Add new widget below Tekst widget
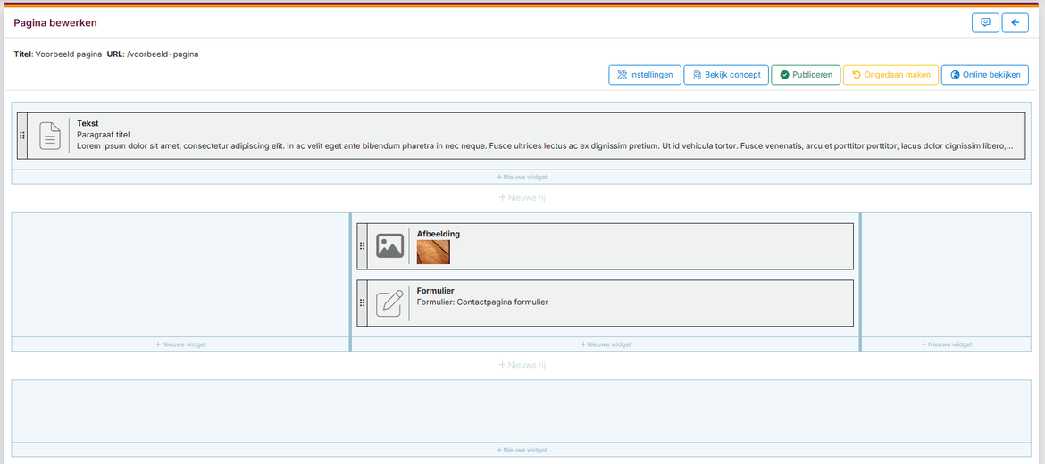The width and height of the screenshot is (1045, 464). 522,178
